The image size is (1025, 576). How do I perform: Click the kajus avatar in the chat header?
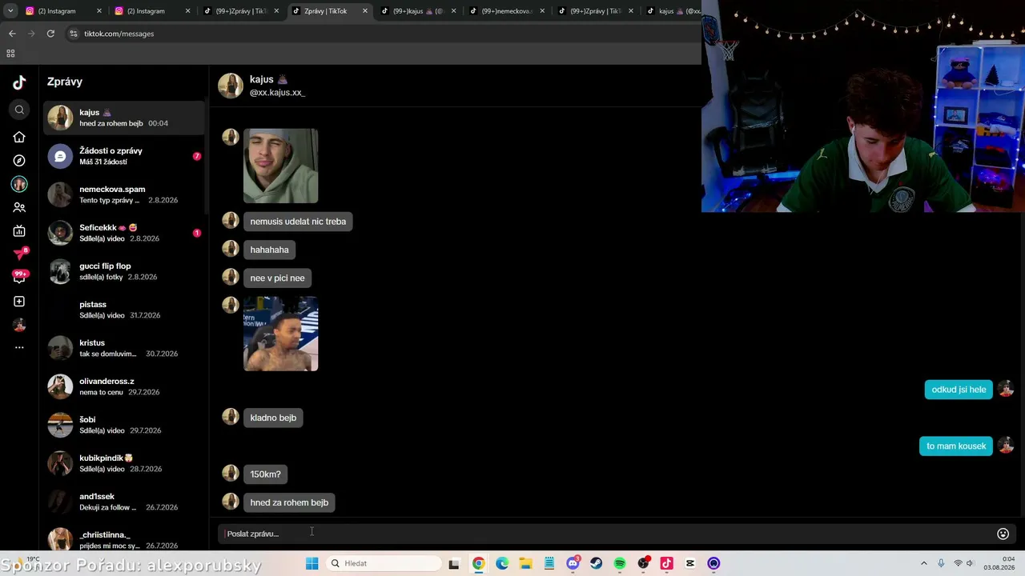[x=231, y=86]
